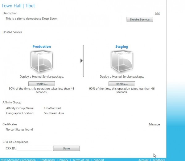Select the Production heading
The width and height of the screenshot is (185, 161).
pyautogui.click(x=42, y=46)
